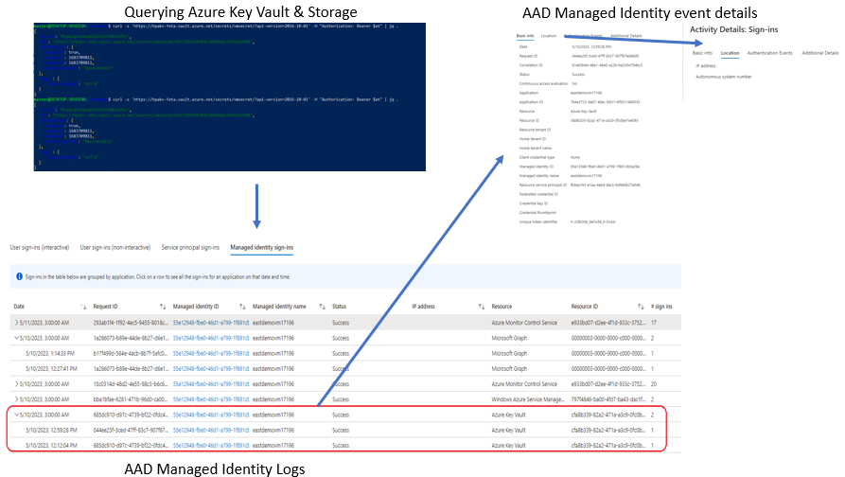Open managed identity ID link in 1:14:33 PM row
Screen dimensions: 845x477
[x=210, y=352]
